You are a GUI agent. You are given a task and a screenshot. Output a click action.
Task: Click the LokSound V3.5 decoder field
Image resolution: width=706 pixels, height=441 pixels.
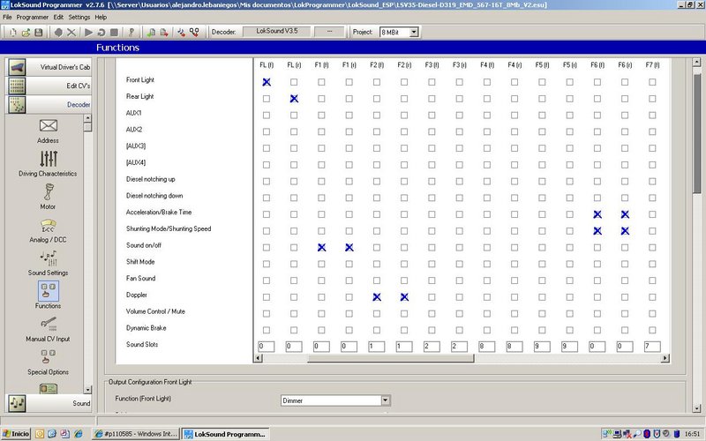pyautogui.click(x=276, y=32)
